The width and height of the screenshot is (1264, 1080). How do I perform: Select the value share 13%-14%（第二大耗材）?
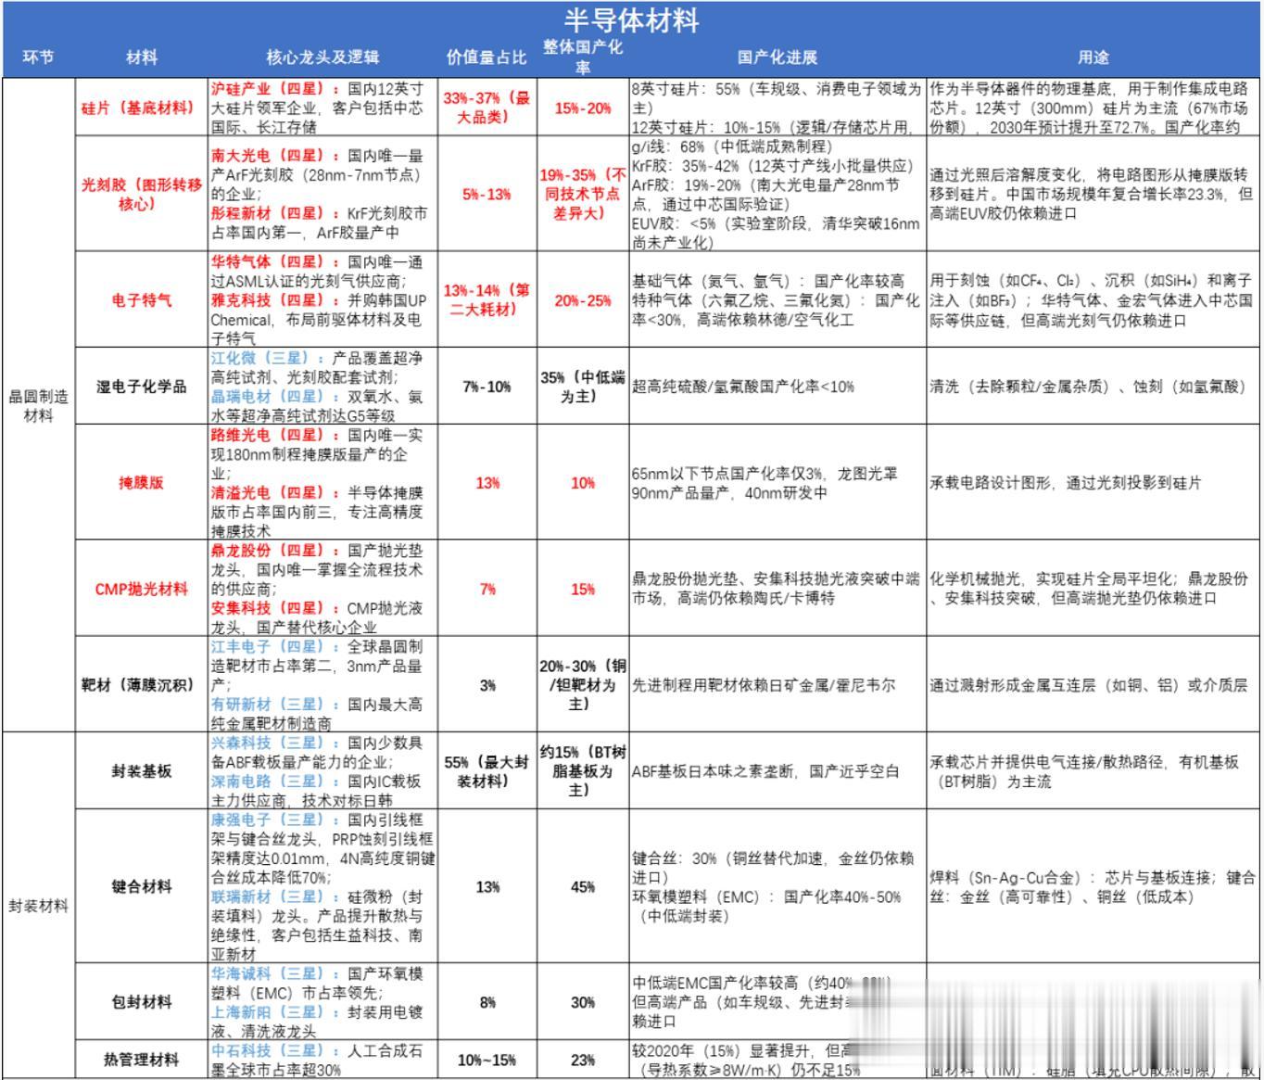pyautogui.click(x=487, y=300)
